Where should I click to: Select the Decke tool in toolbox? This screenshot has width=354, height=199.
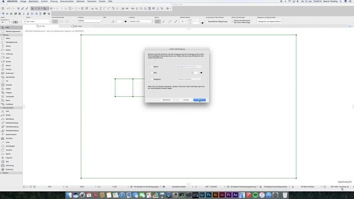(x=8, y=50)
